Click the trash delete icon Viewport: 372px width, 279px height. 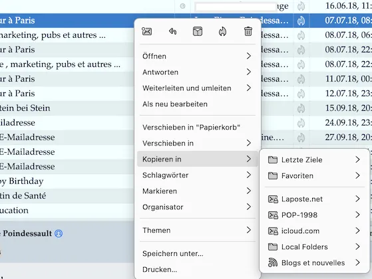(248, 31)
